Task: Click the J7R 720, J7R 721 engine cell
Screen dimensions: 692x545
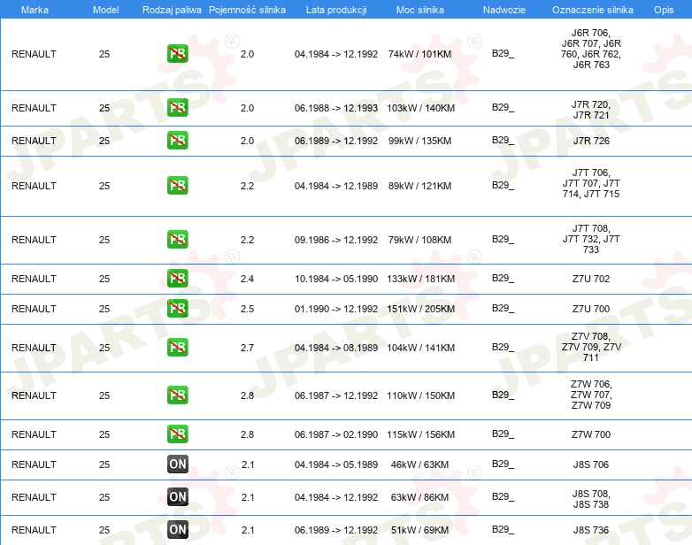Action: click(591, 110)
